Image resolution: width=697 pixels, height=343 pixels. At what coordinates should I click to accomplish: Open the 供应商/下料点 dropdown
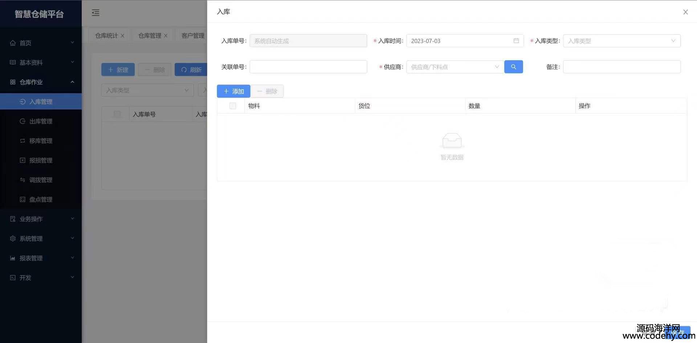click(455, 67)
